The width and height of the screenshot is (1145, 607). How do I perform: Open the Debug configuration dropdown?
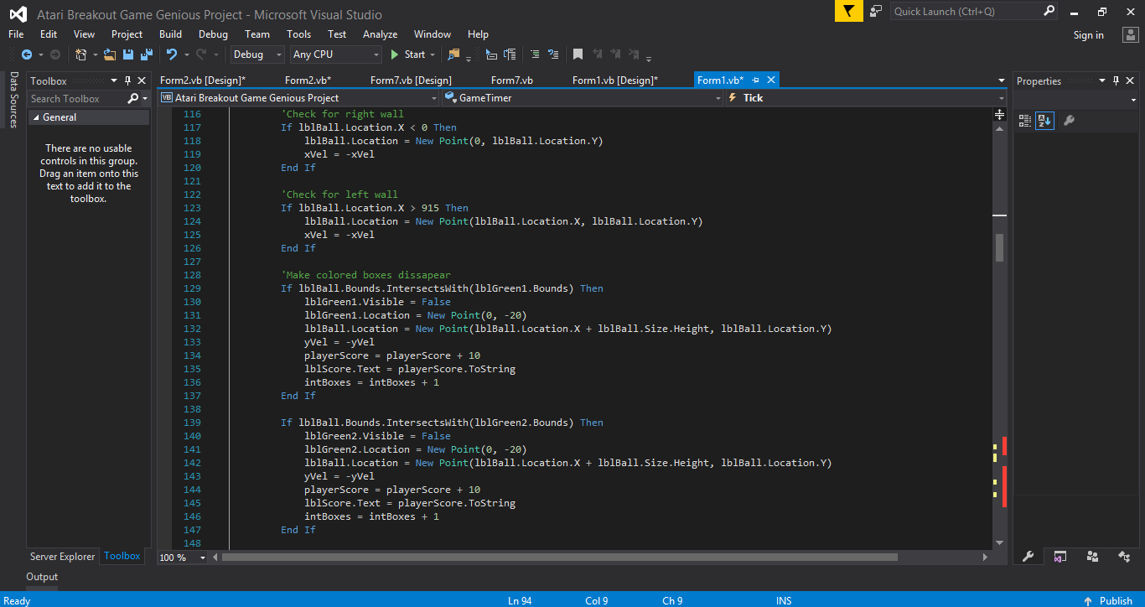click(x=258, y=54)
